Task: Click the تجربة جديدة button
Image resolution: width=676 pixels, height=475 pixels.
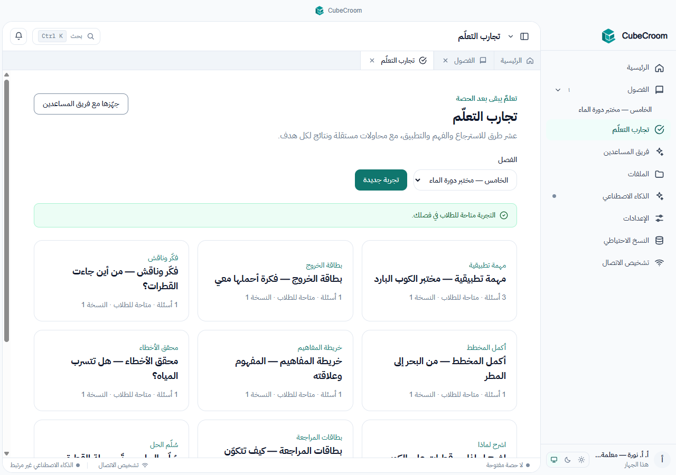Action: [381, 180]
